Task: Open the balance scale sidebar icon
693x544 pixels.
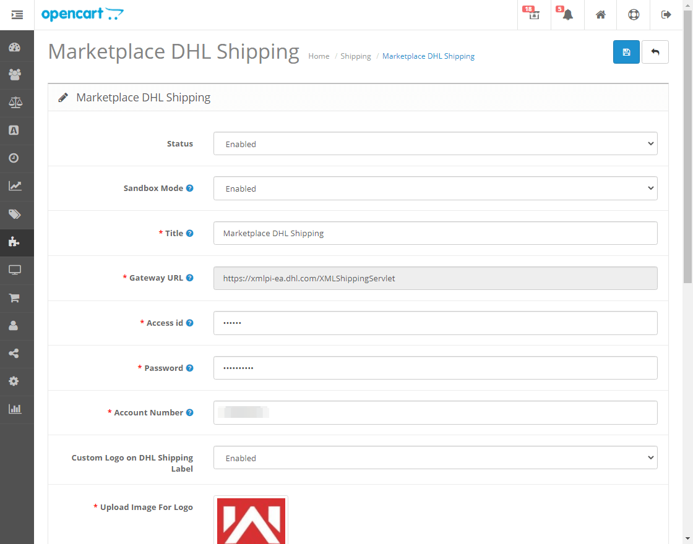Action: point(15,103)
